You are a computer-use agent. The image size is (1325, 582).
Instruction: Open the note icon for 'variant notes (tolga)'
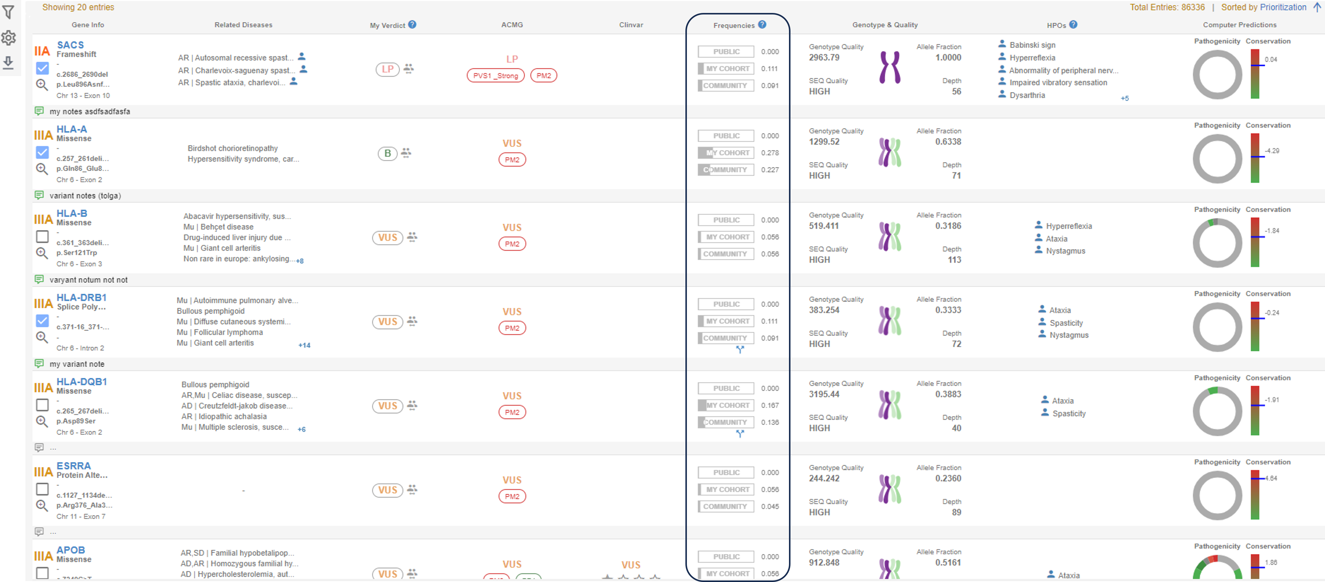click(x=39, y=195)
